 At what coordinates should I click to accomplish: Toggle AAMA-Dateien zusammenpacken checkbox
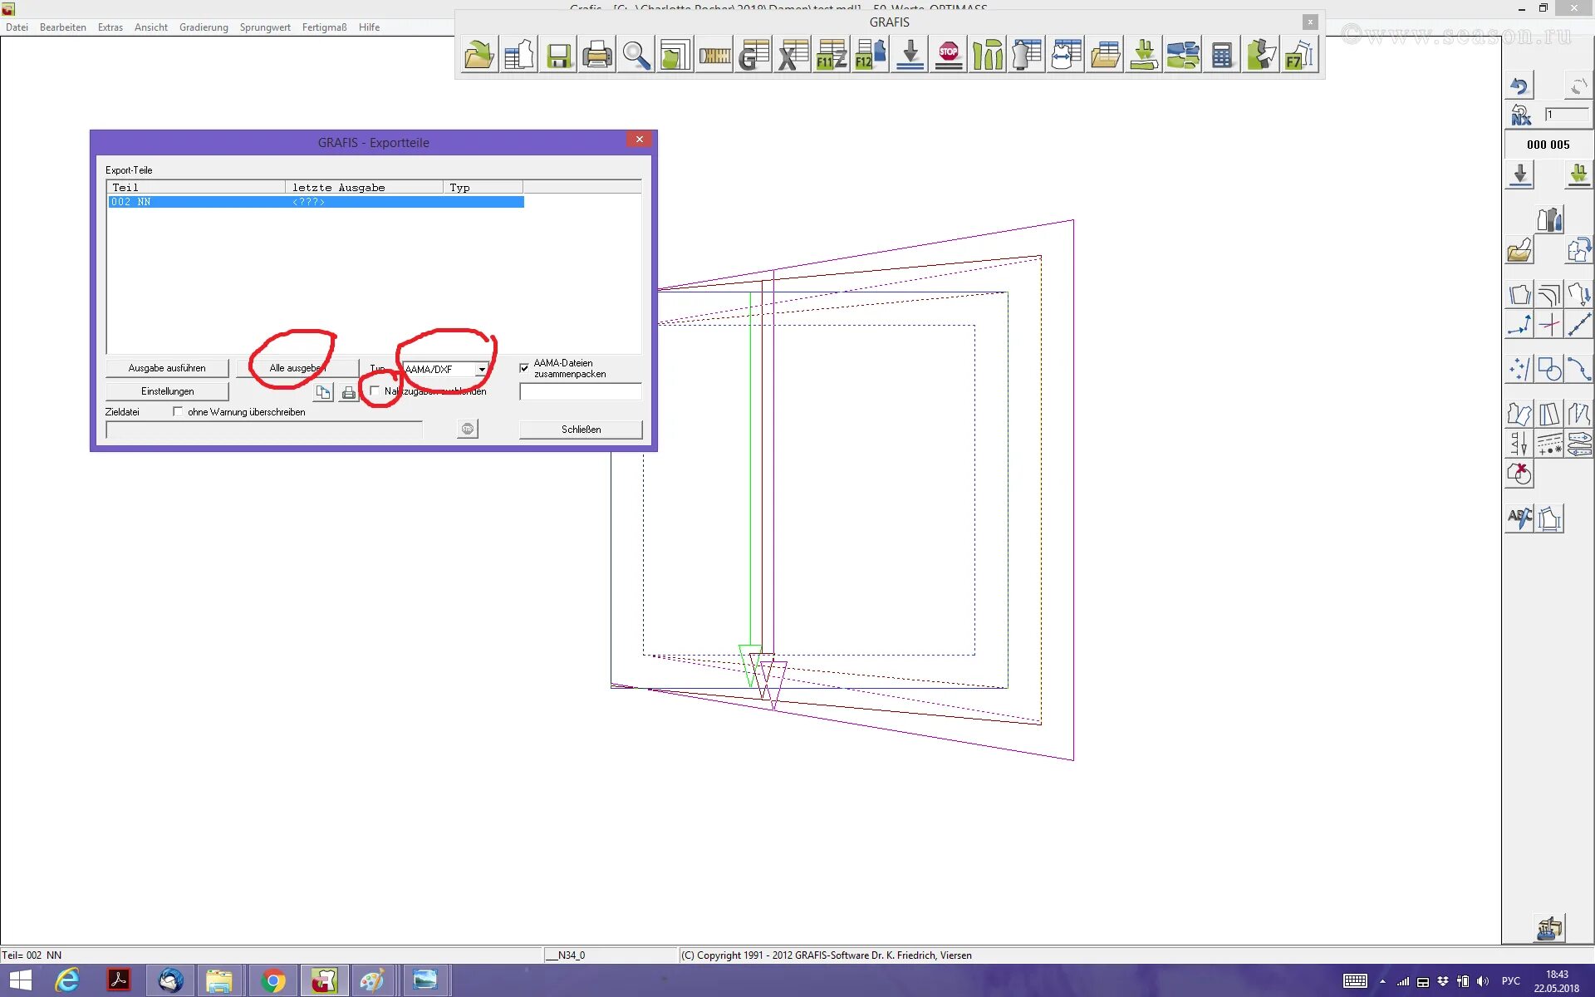(524, 368)
